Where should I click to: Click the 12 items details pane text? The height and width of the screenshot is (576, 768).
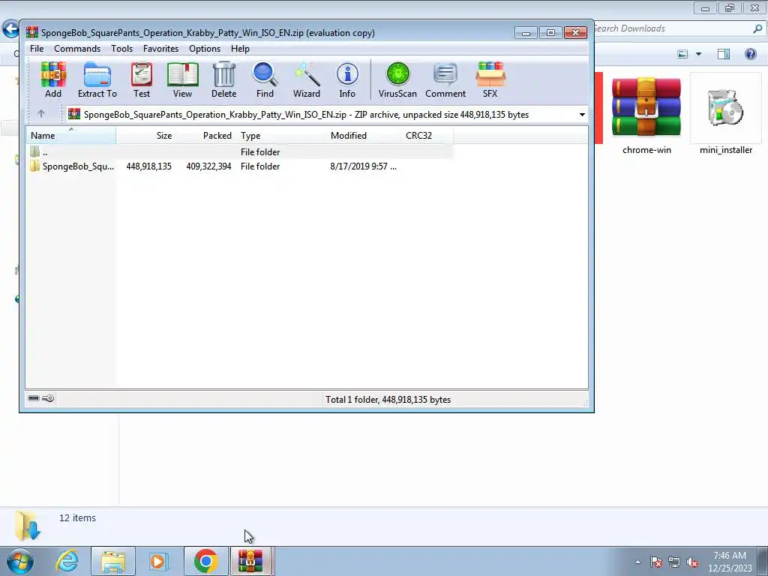77,517
